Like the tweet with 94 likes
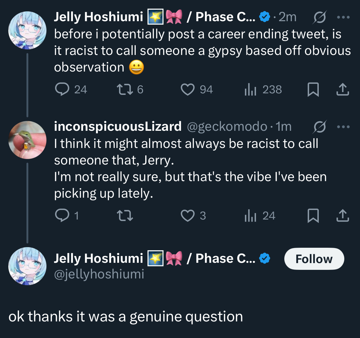 pos(187,90)
